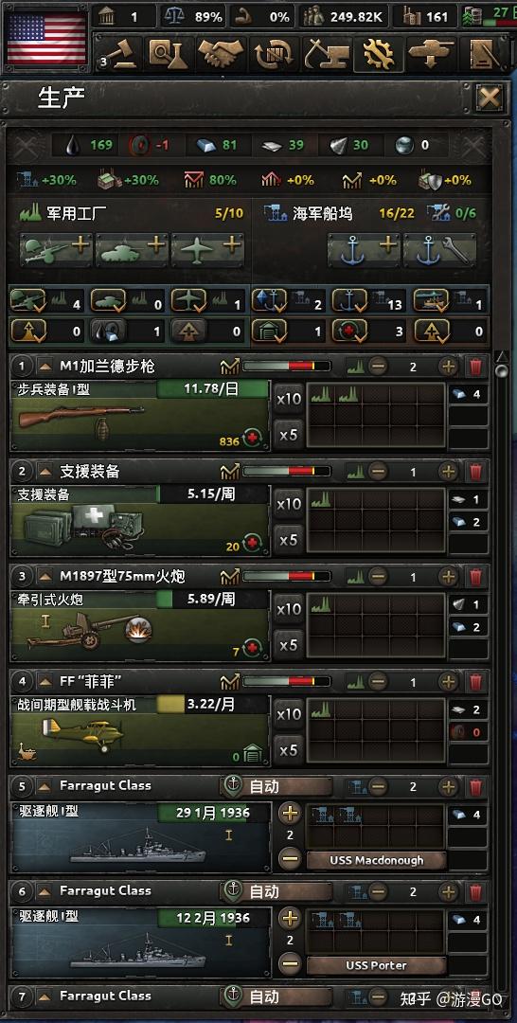Viewport: 517px width, 1023px height.
Task: Collapse the M1897 75mm artillery line
Action: (45, 576)
